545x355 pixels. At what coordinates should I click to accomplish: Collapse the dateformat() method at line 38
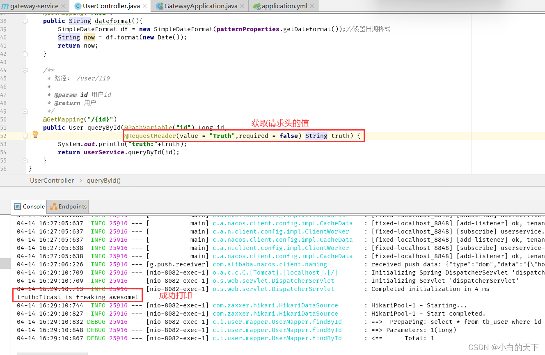25,21
